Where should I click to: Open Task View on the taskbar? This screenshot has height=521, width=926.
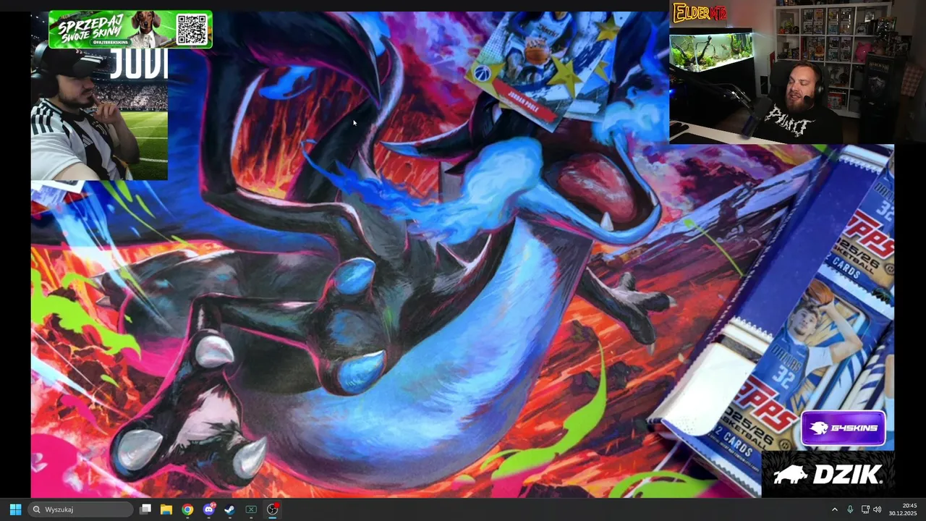(145, 509)
